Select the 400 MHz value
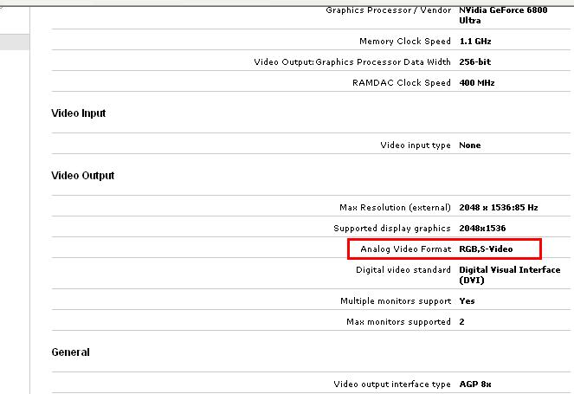Viewport: 574px width, 394px height. (477, 83)
